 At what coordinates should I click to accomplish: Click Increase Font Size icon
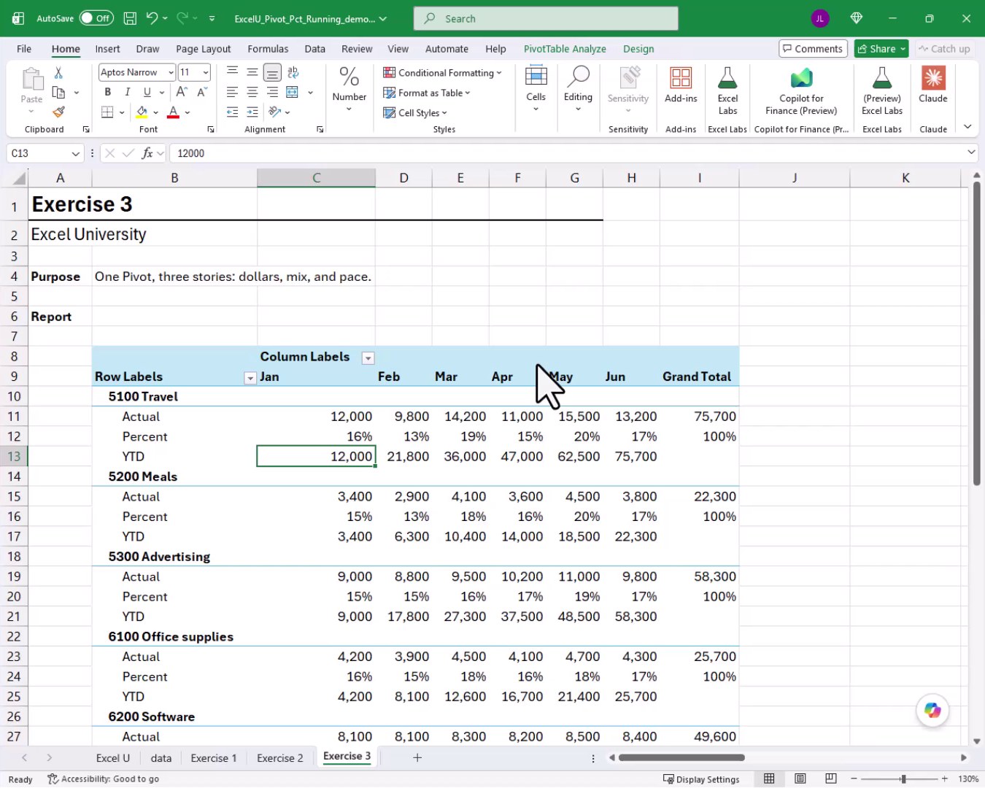(182, 92)
